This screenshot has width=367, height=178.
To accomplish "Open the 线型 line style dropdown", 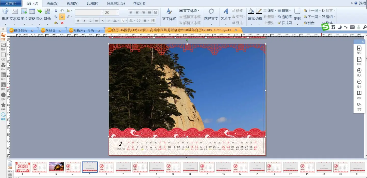I will (270, 11).
